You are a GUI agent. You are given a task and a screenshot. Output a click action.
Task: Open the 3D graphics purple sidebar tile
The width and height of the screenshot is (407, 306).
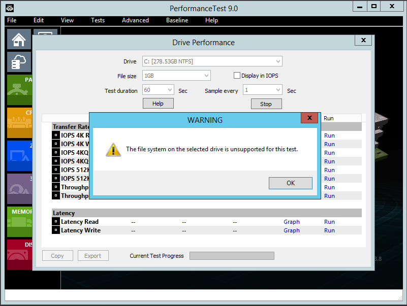pos(20,189)
